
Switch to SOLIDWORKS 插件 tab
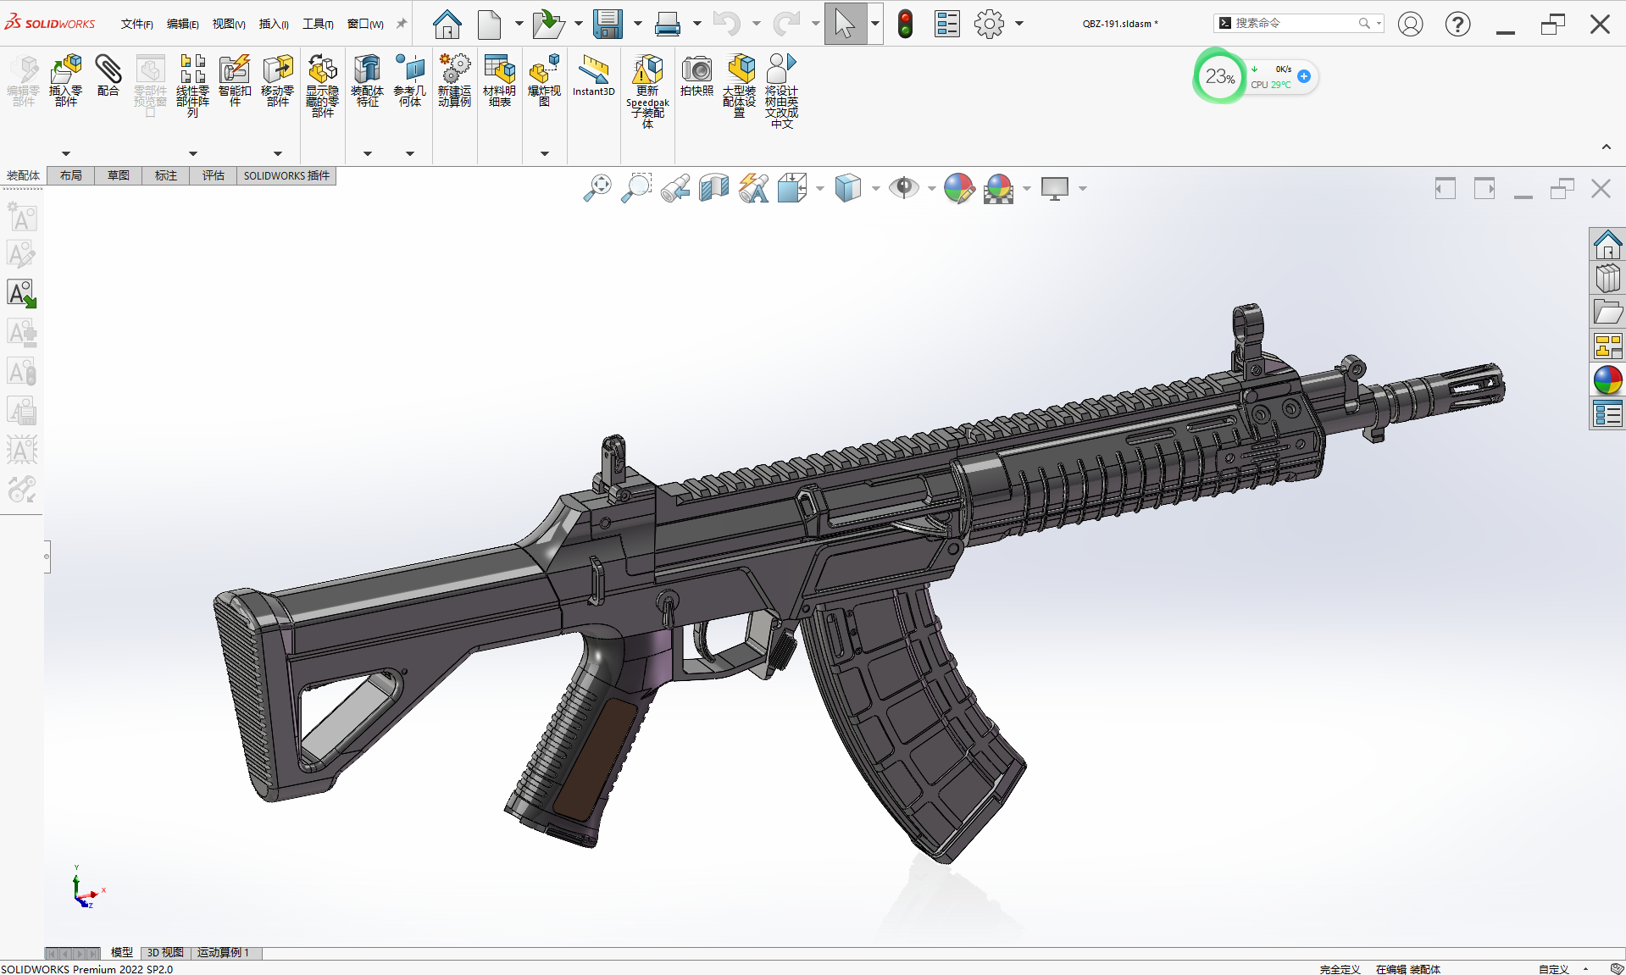click(286, 175)
